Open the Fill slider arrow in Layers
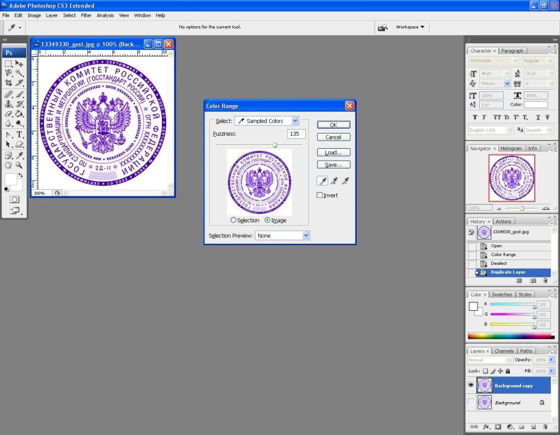 click(x=551, y=371)
